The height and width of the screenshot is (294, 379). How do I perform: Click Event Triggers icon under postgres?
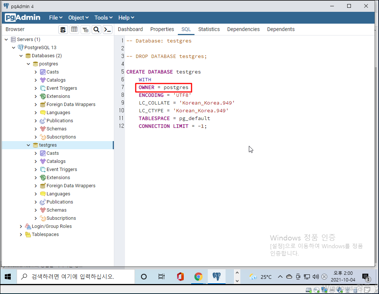[x=43, y=88]
